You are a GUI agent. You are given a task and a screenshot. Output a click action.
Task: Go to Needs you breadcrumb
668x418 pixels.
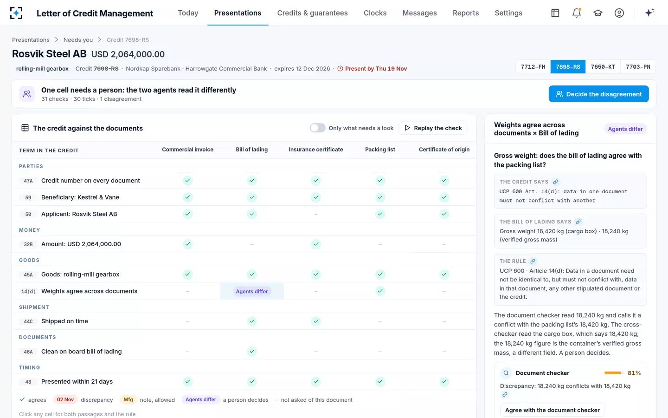(x=78, y=40)
